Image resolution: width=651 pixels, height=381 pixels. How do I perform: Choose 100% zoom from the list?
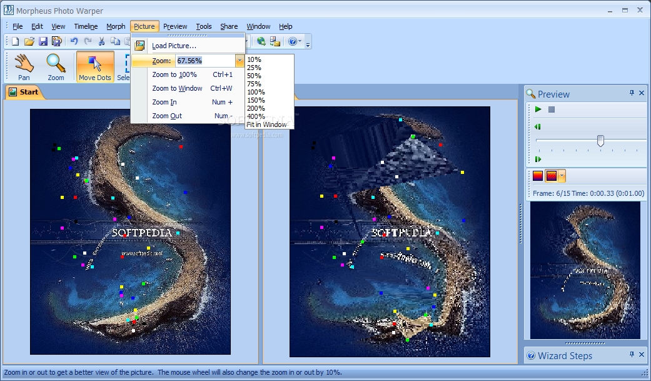(x=256, y=92)
